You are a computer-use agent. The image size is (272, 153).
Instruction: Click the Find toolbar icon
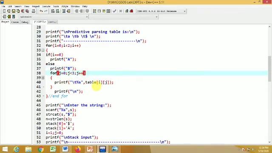click(53, 11)
